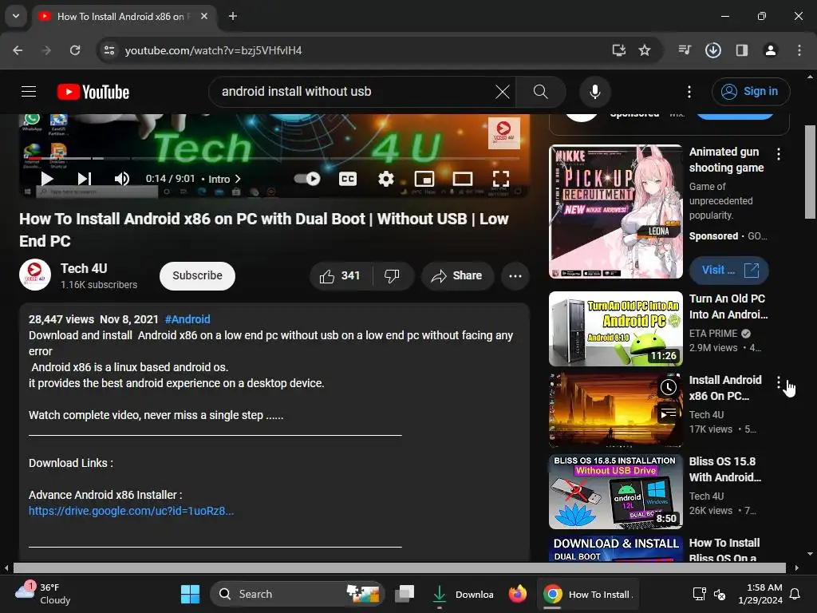This screenshot has height=613, width=817.
Task: Open the Tech 4U channel name
Action: (84, 268)
